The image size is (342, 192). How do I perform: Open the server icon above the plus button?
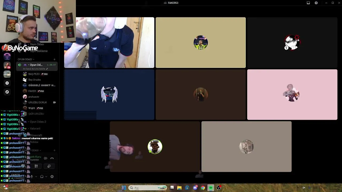pos(7,74)
